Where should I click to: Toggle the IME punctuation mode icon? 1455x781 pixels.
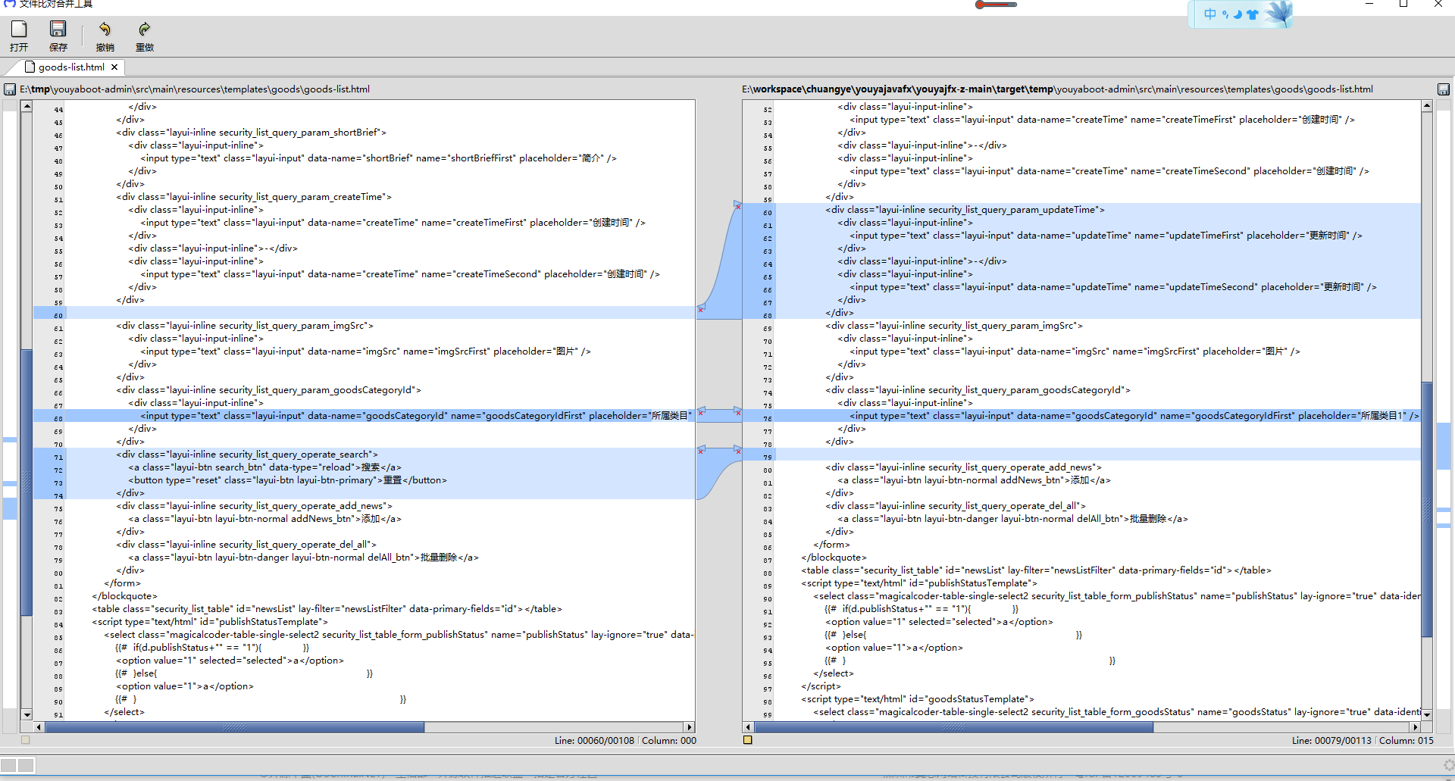(x=1225, y=14)
